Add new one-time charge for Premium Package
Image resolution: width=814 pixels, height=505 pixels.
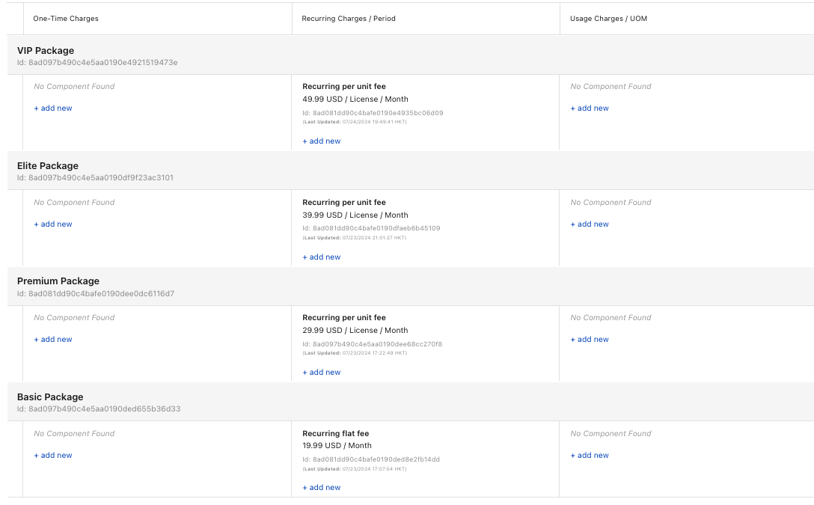click(x=52, y=339)
